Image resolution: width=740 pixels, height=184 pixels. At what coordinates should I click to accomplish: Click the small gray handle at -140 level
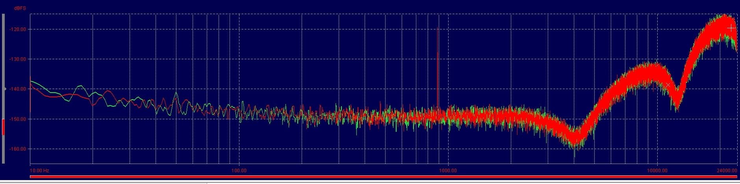5,89
